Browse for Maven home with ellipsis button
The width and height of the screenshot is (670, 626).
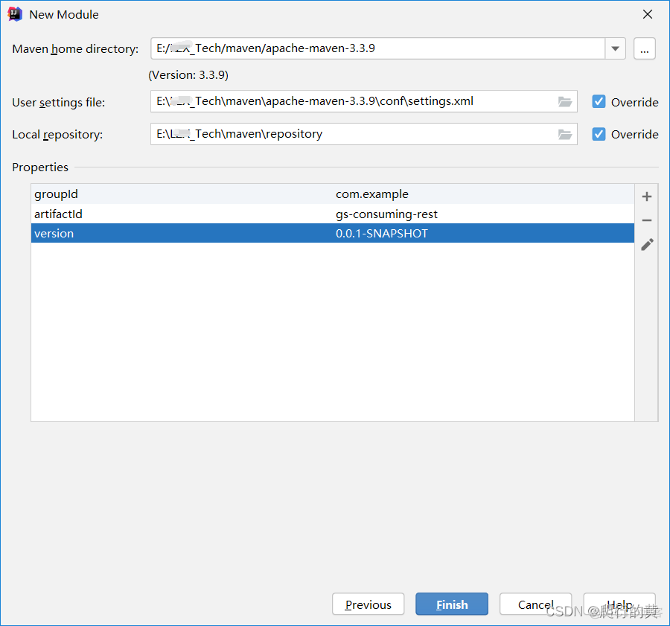coord(645,49)
